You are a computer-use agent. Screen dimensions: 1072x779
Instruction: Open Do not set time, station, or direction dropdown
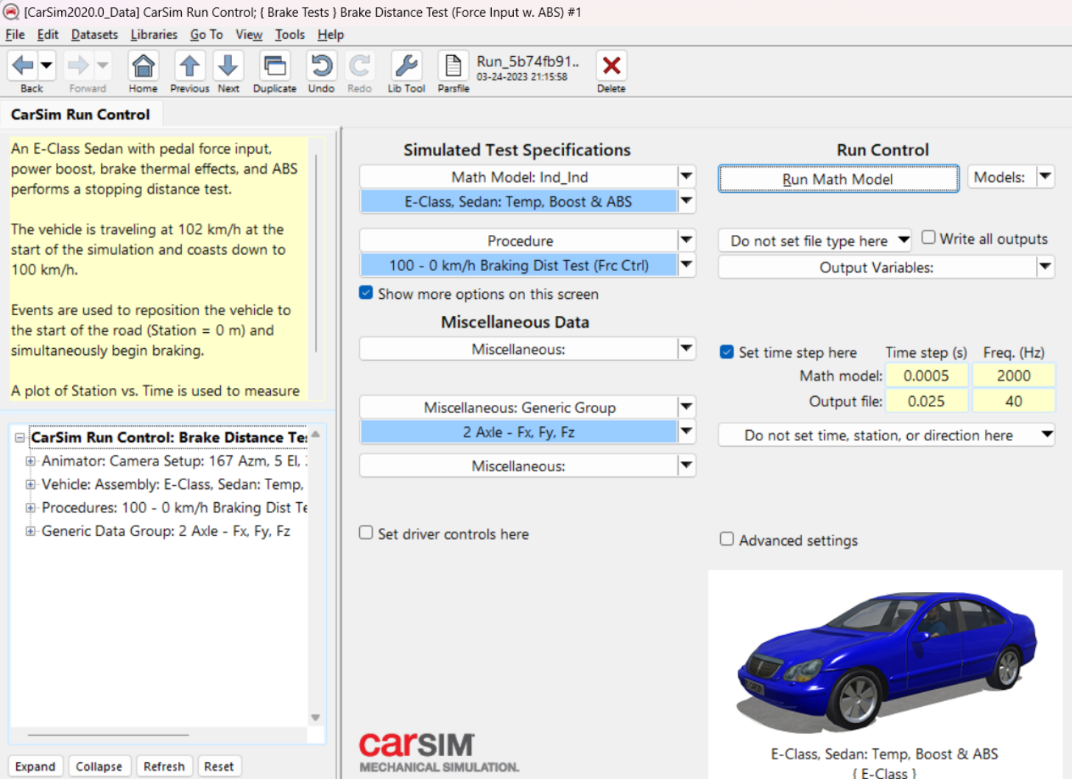(x=886, y=435)
